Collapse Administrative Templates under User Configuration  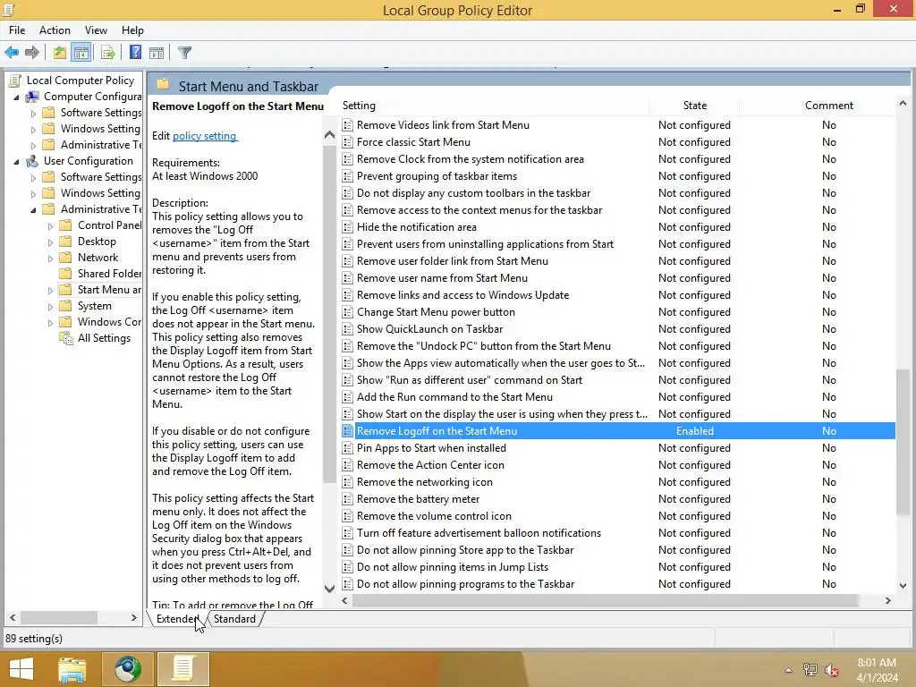tap(33, 209)
